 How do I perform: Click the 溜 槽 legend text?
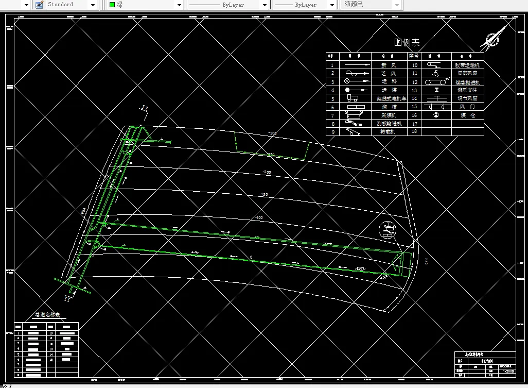(x=389, y=107)
